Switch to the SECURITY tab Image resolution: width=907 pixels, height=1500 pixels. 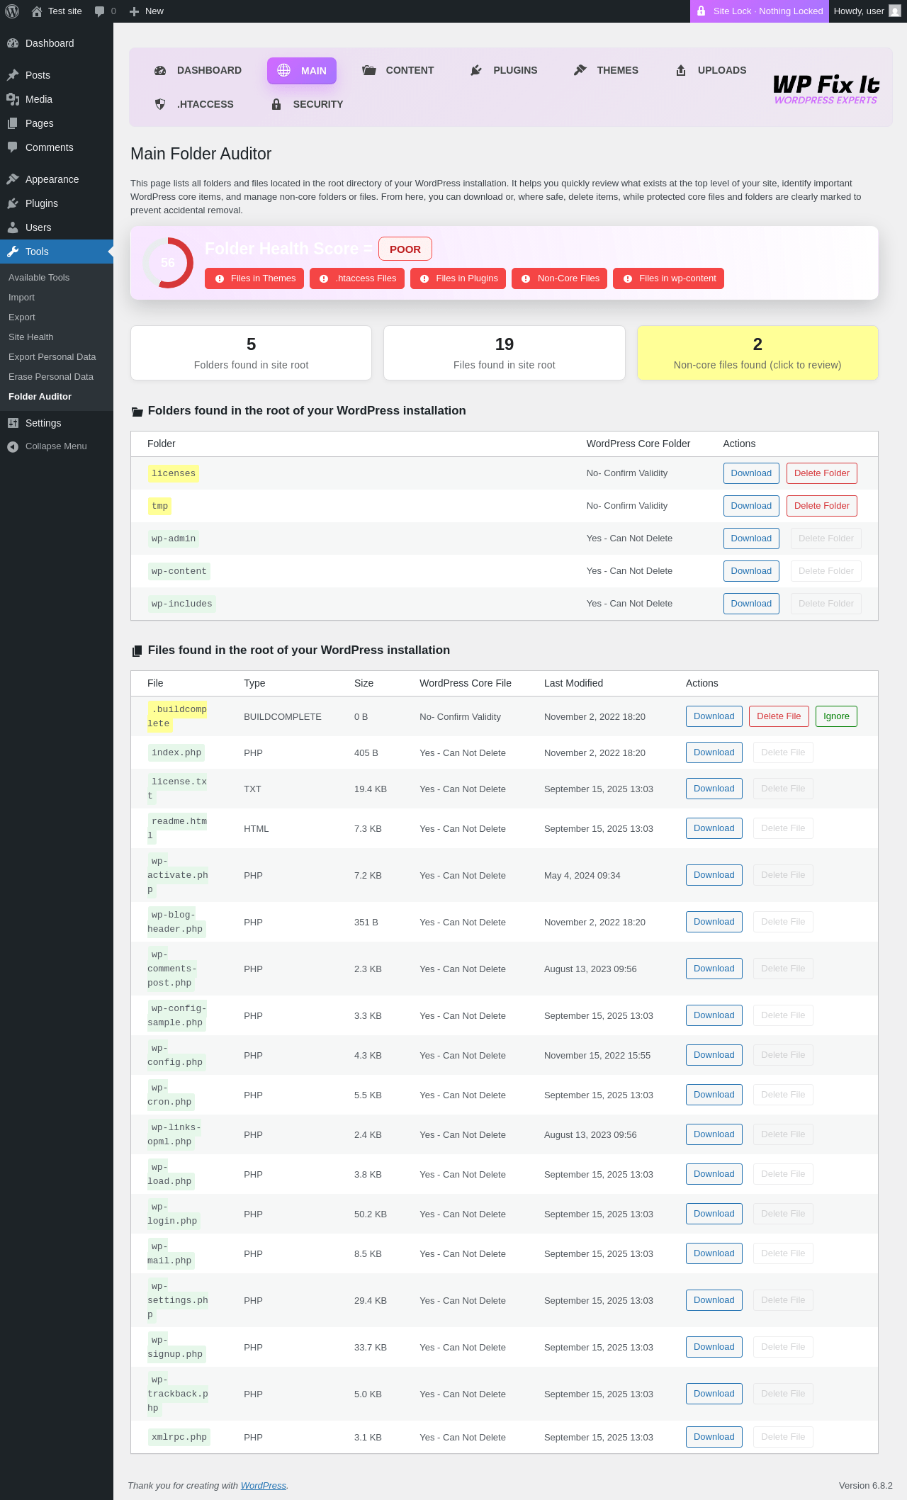point(307,104)
